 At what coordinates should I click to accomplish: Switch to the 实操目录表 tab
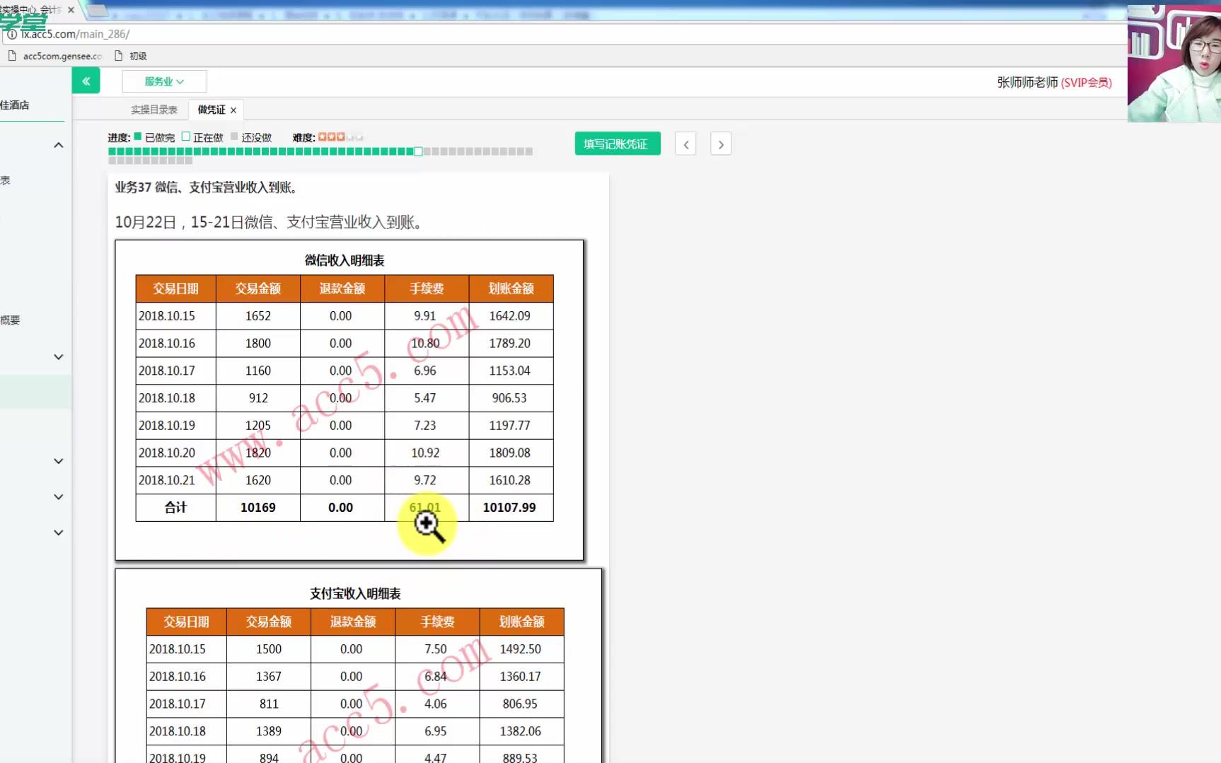tap(154, 110)
